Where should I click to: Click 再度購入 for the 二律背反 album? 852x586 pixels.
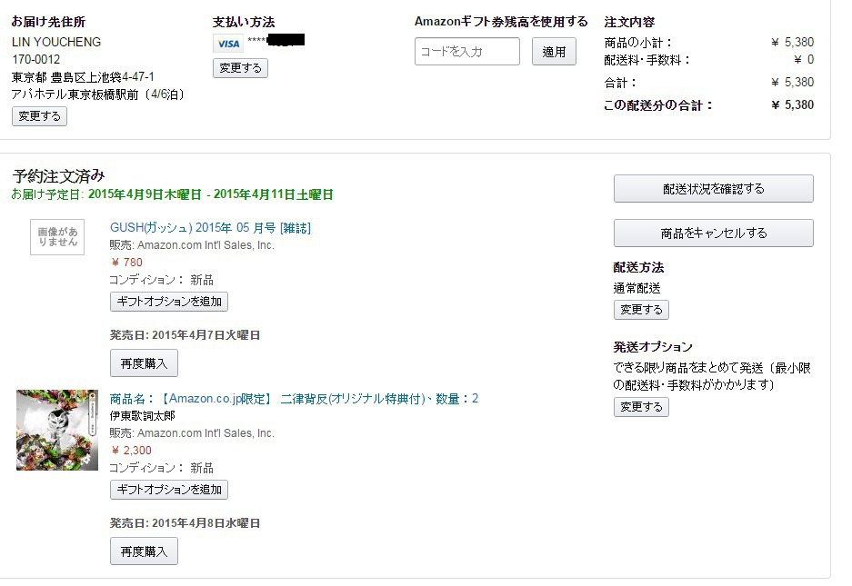click(144, 551)
